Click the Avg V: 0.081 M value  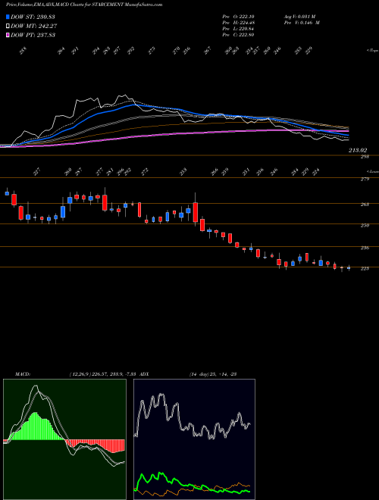pyautogui.click(x=299, y=16)
